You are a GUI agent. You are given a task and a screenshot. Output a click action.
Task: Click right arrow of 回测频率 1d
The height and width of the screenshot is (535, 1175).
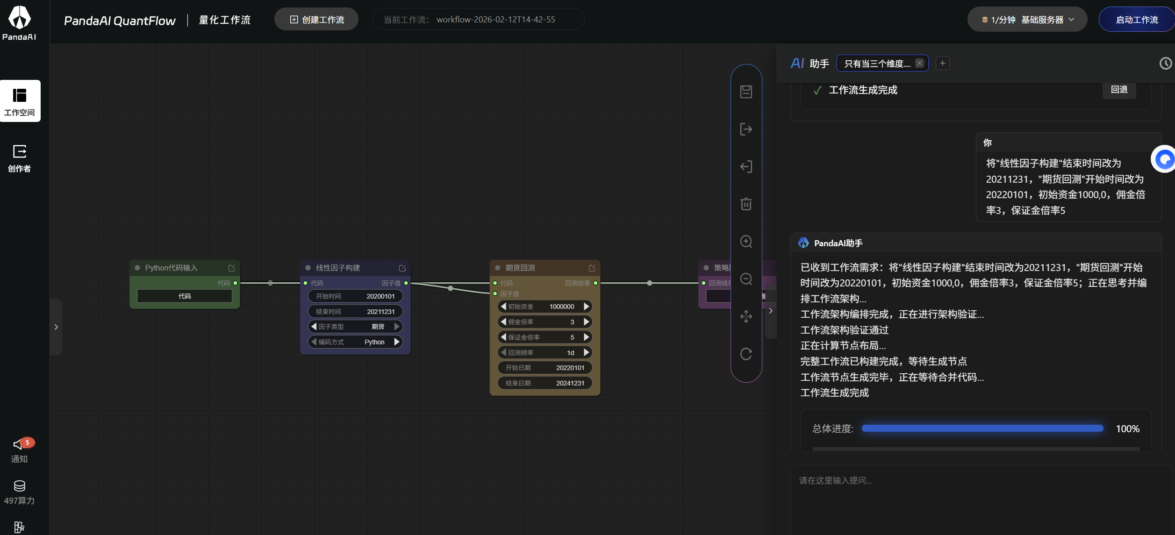[x=587, y=353]
